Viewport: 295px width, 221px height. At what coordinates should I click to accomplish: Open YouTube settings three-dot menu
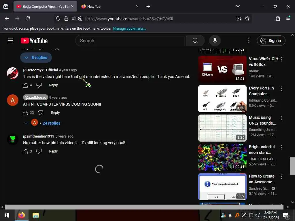(x=249, y=41)
